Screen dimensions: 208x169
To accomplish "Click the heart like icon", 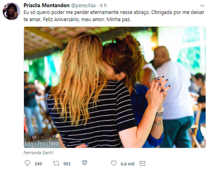I will [x=114, y=163].
